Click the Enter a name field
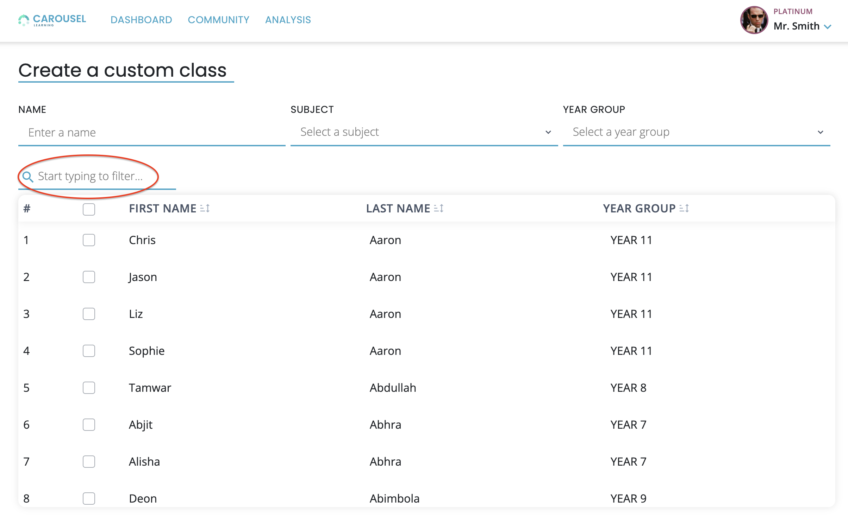The height and width of the screenshot is (517, 848). pos(152,133)
